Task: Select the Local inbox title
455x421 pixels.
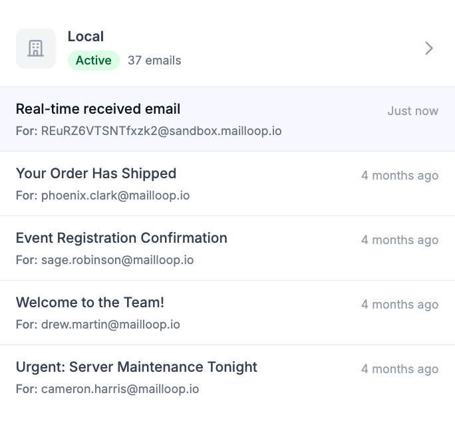Action: (86, 37)
